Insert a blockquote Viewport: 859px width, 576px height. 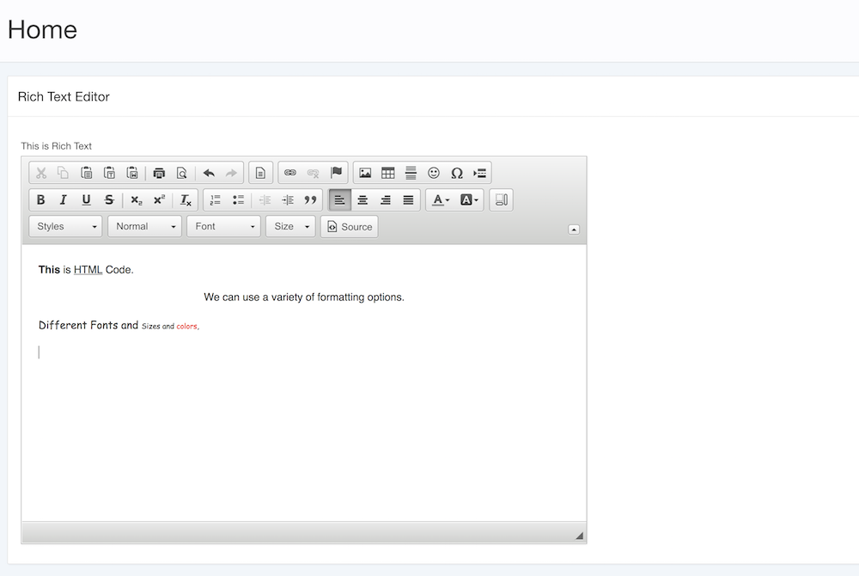309,199
